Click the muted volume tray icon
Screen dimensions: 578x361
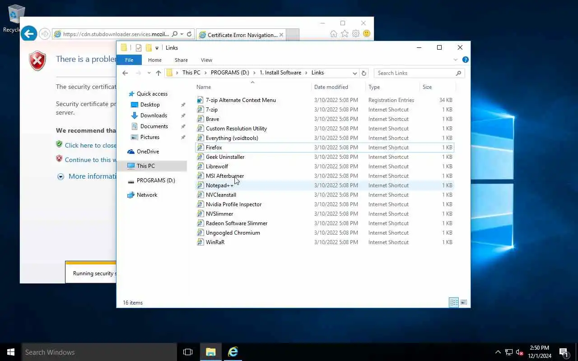[x=520, y=352]
